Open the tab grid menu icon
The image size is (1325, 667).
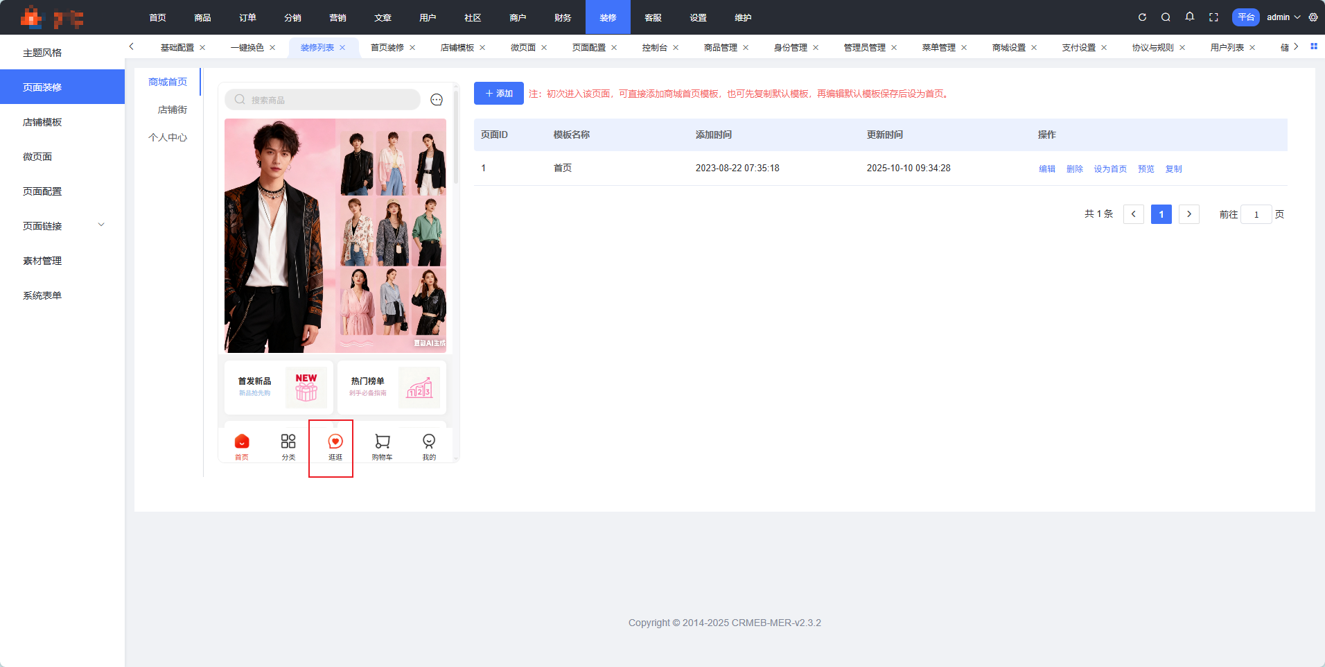(x=1314, y=46)
